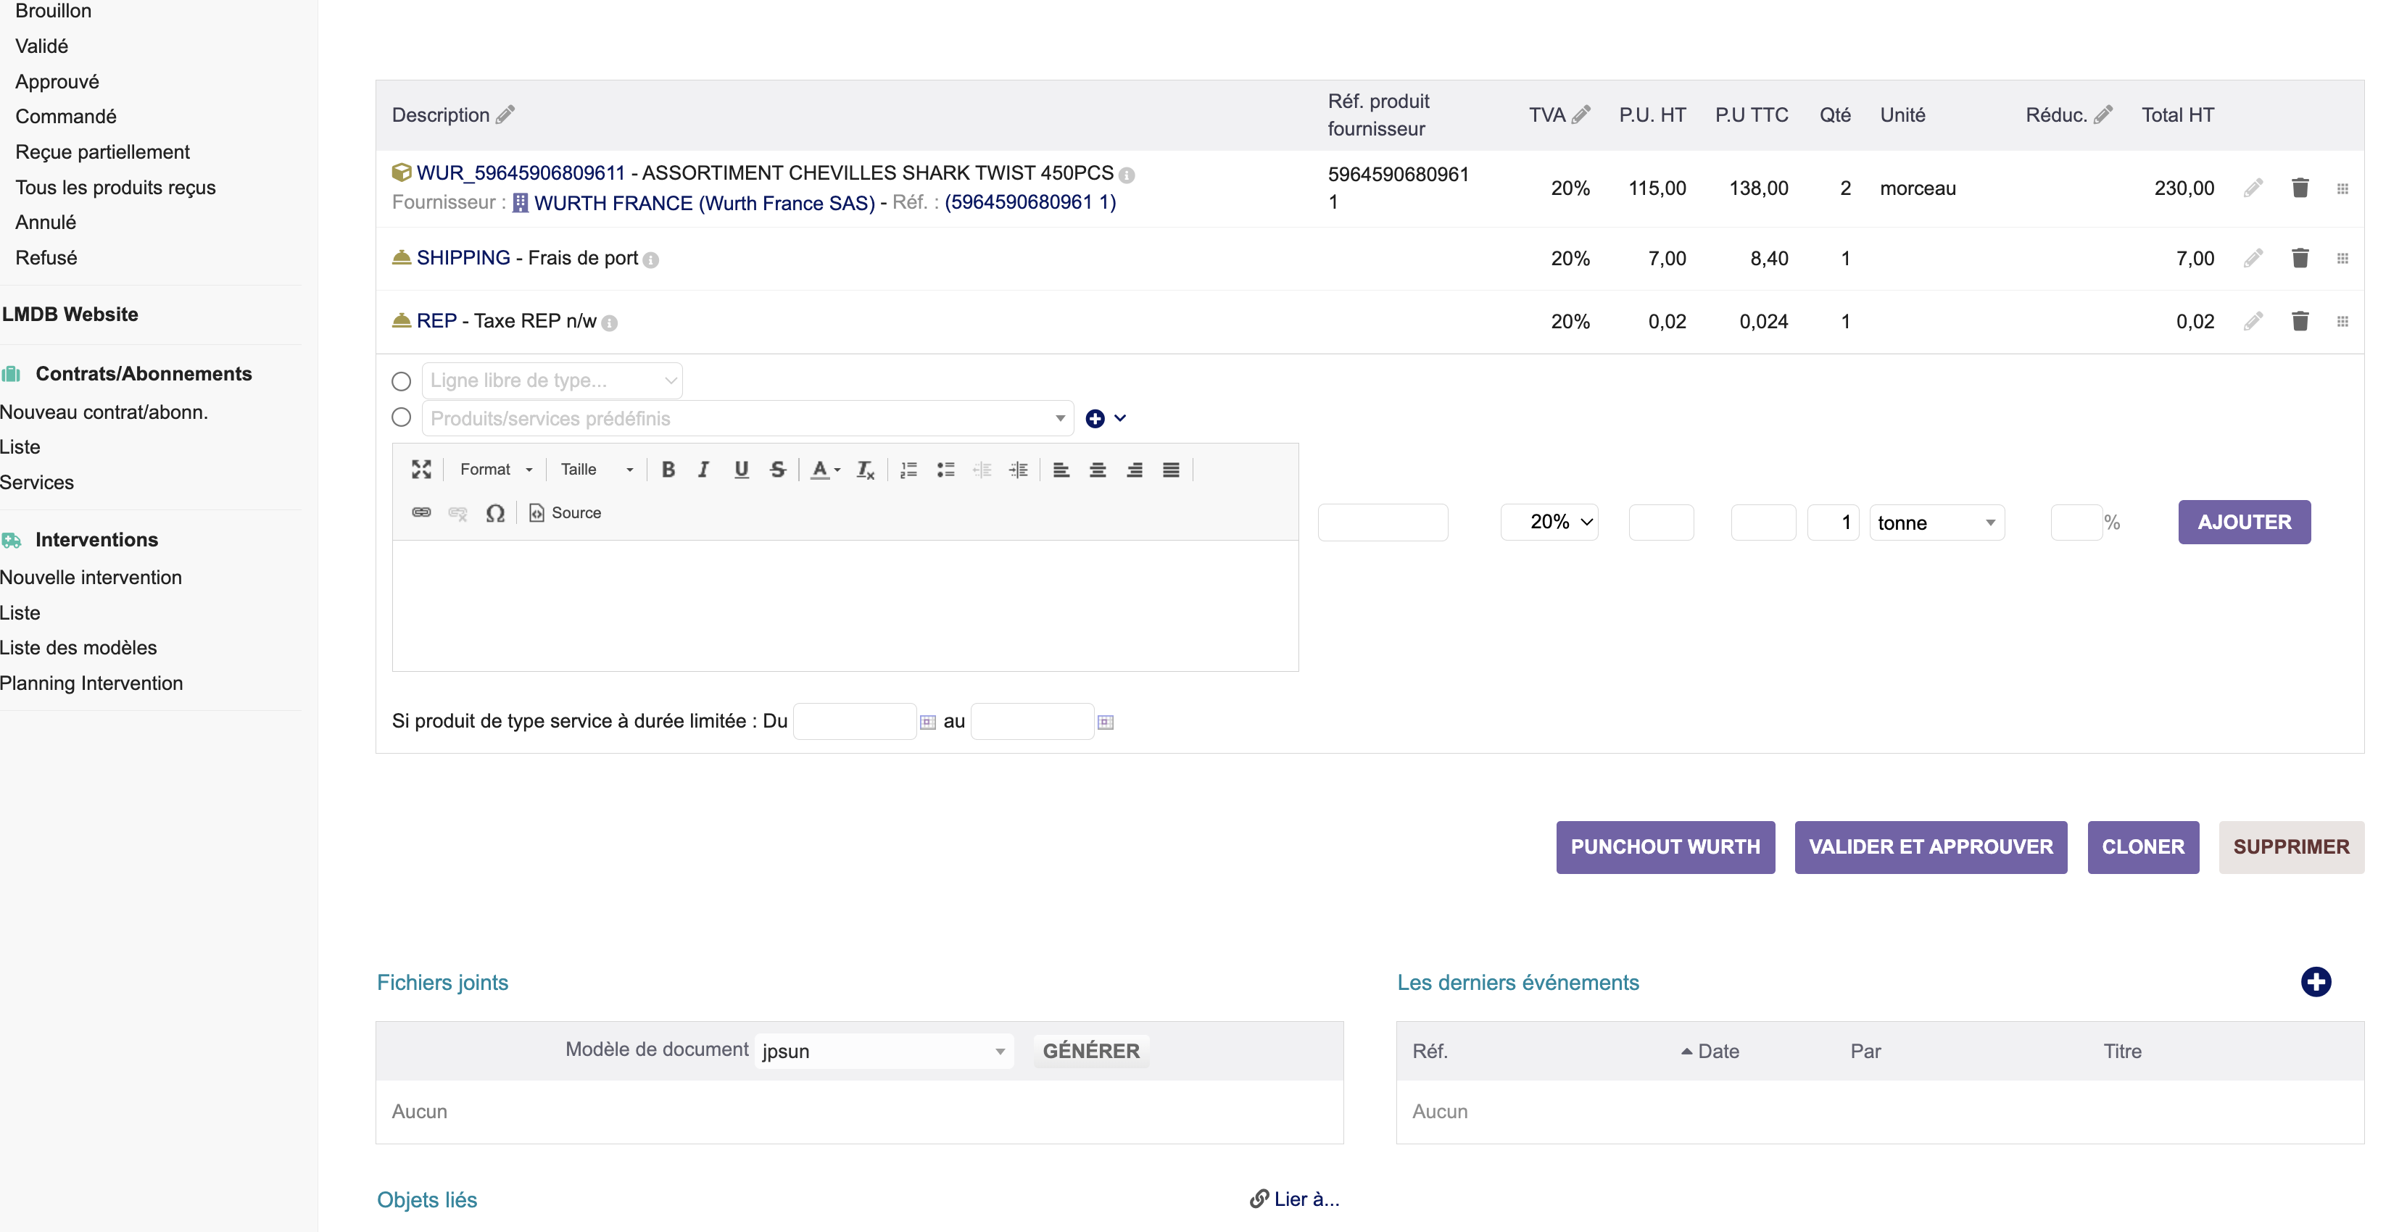Add a new event with the plus icon
The height and width of the screenshot is (1232, 2407).
pyautogui.click(x=2316, y=983)
